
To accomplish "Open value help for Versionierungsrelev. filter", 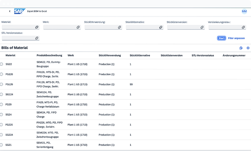I will pos(243,27).
